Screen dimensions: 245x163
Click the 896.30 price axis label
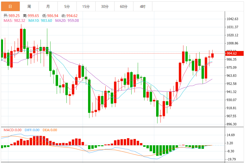(231, 124)
